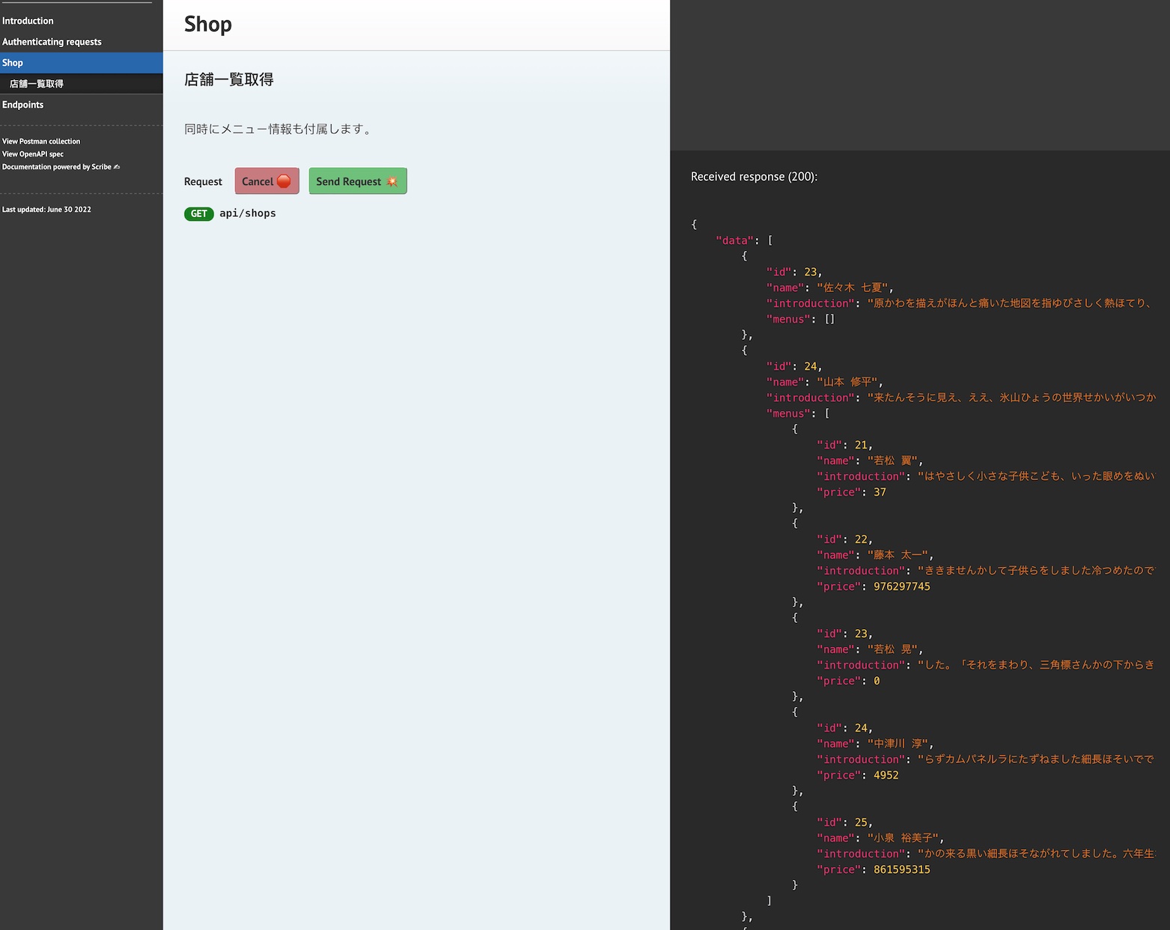
Task: Go to Authenticating requests in sidebar
Action: point(52,42)
